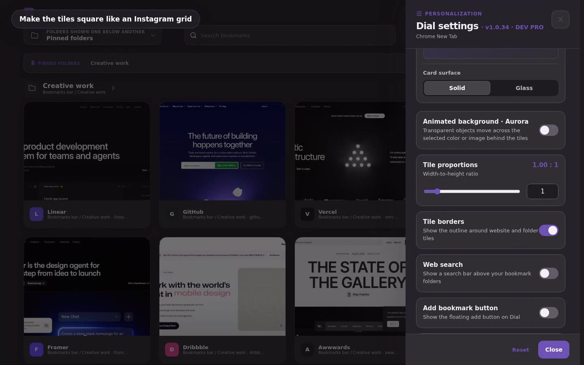The height and width of the screenshot is (365, 584).
Task: Click the Card surface label
Action: click(442, 73)
